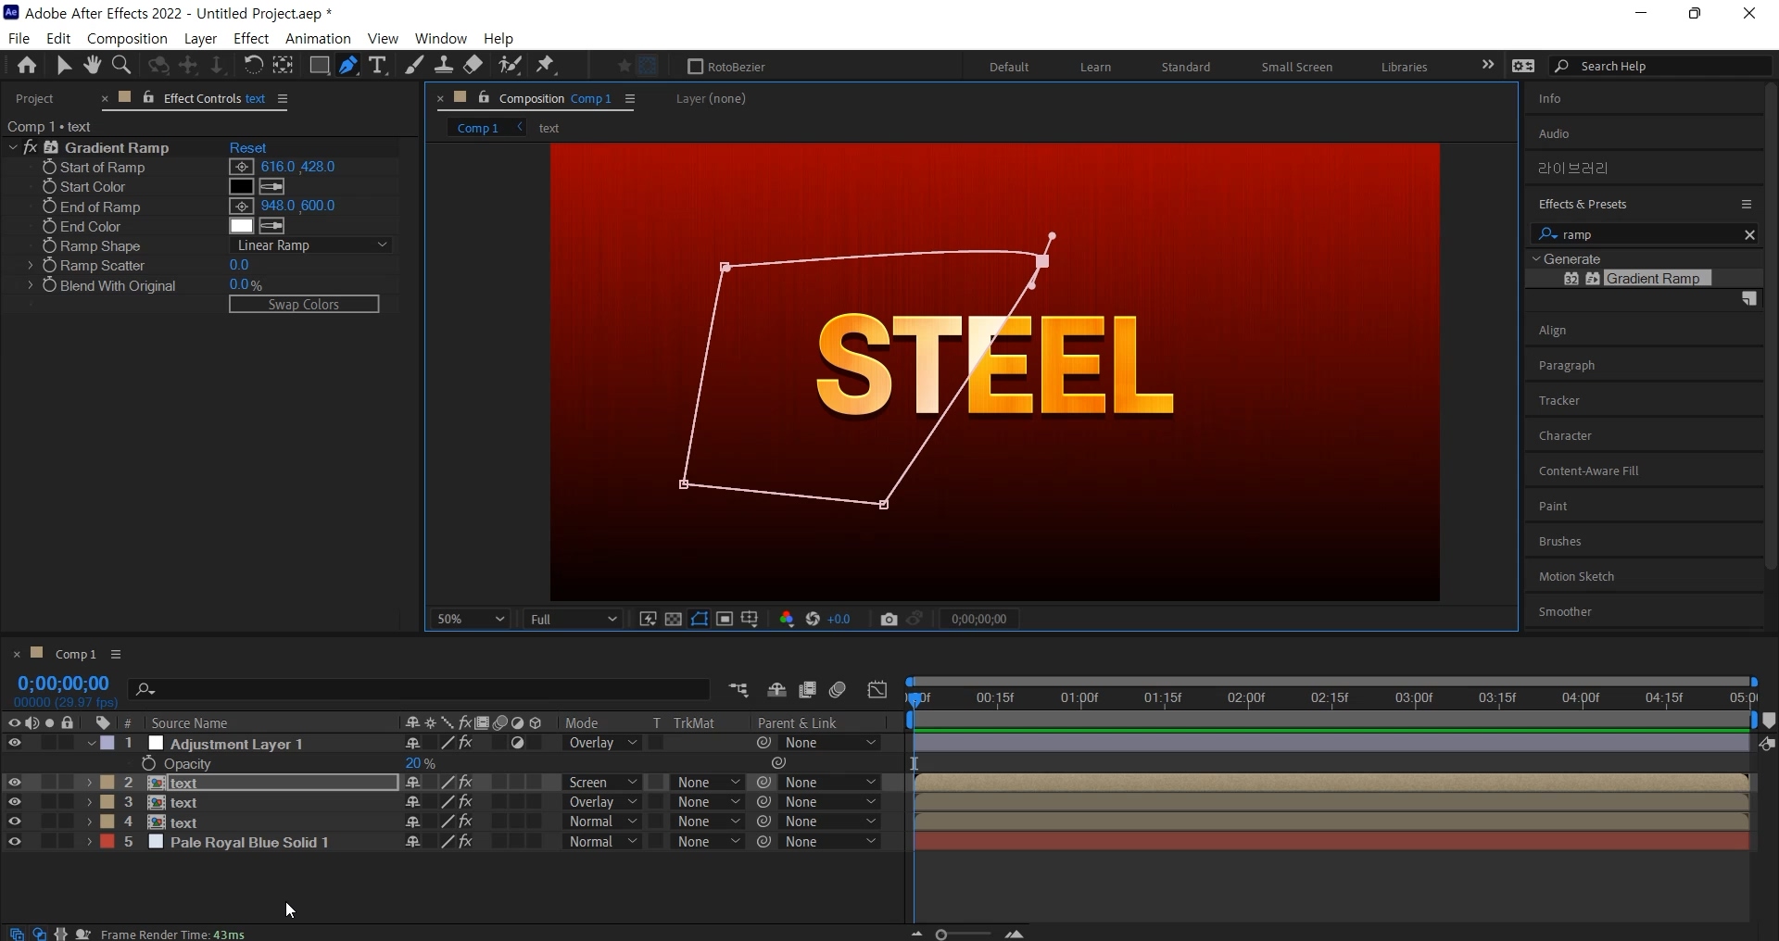The image size is (1779, 941).
Task: Select the Type text tool
Action: 377,66
